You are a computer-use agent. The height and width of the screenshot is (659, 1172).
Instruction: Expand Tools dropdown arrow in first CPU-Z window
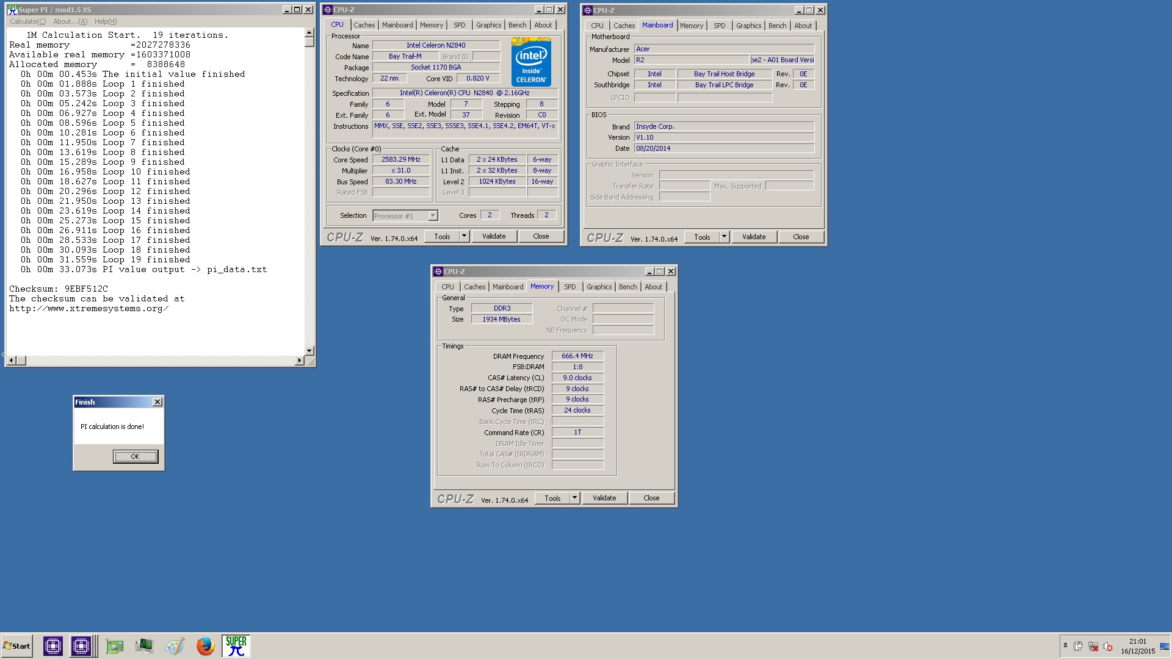[x=464, y=236]
